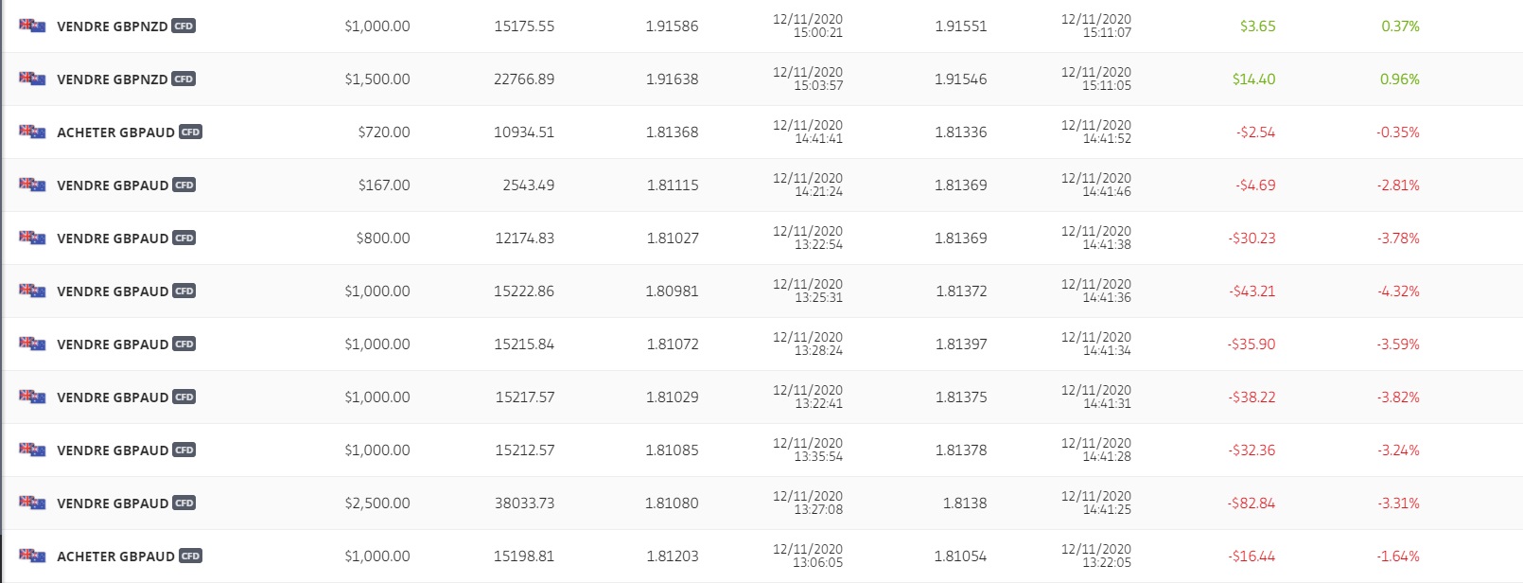Image resolution: width=1523 pixels, height=583 pixels.
Task: Open the ACHETER GBPAUD trade with -$2.54 loss
Action: (115, 132)
